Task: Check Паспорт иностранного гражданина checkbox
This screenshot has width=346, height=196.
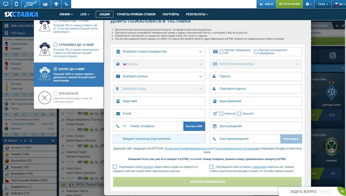Action: click(256, 51)
